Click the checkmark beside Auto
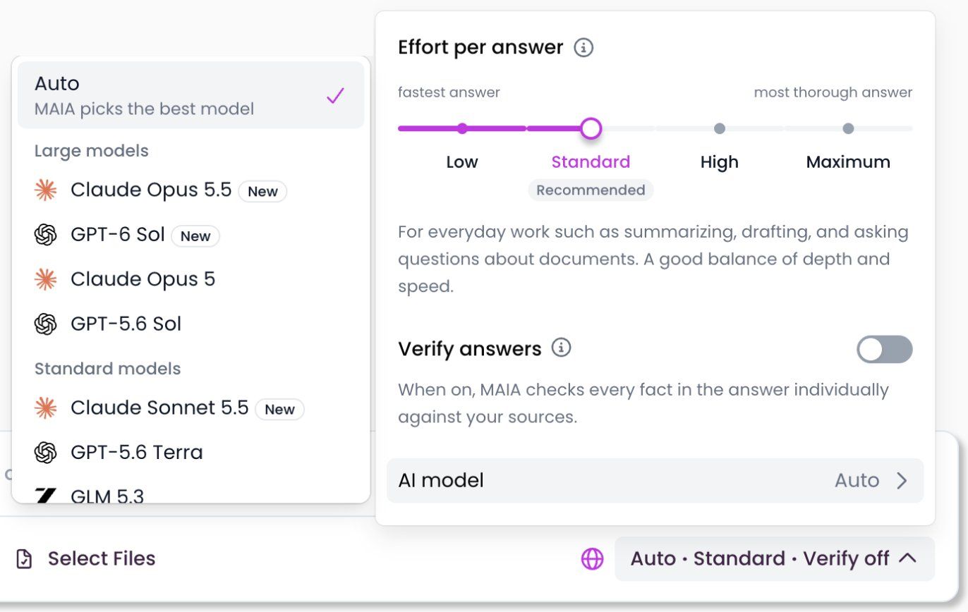968x612 pixels. click(335, 96)
